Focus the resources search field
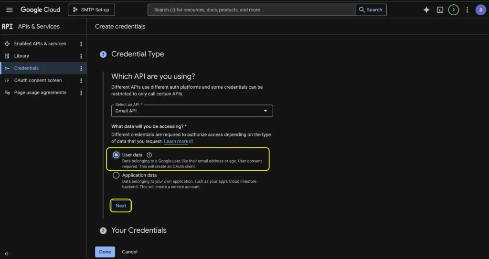Screen dimensions: 489x259 (x=251, y=10)
